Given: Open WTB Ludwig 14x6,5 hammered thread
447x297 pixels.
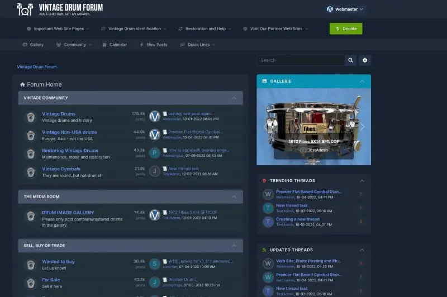Looking at the screenshot, I should [x=201, y=261].
